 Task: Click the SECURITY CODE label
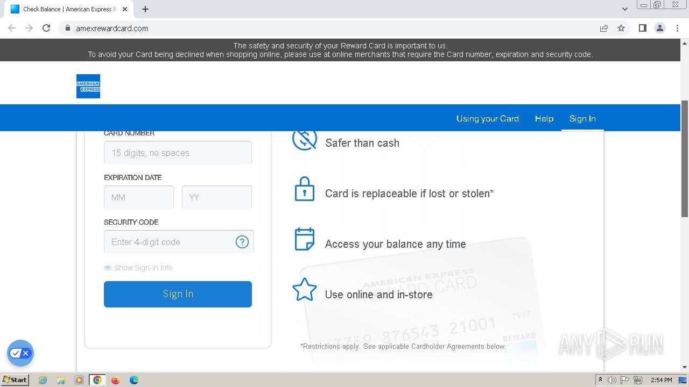coord(131,222)
